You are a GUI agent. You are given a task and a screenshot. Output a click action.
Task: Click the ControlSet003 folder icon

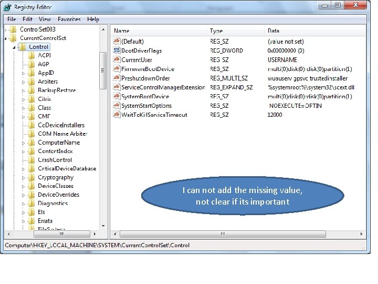point(13,29)
